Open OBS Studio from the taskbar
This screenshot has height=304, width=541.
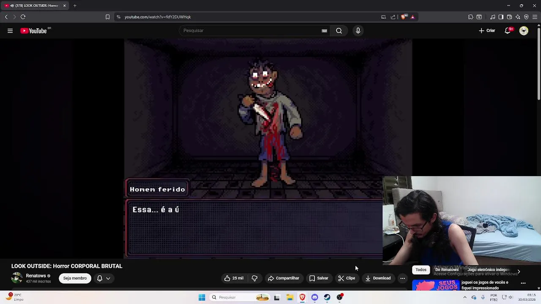(340, 298)
